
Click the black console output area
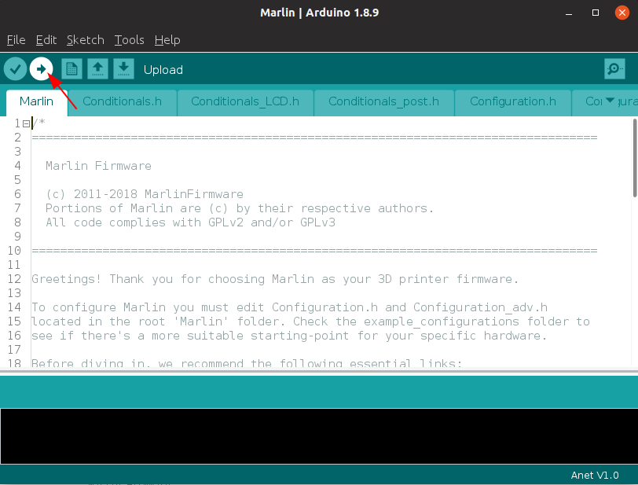click(319, 436)
